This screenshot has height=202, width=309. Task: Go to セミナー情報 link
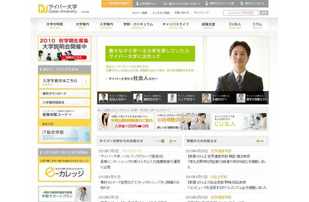click(140, 13)
